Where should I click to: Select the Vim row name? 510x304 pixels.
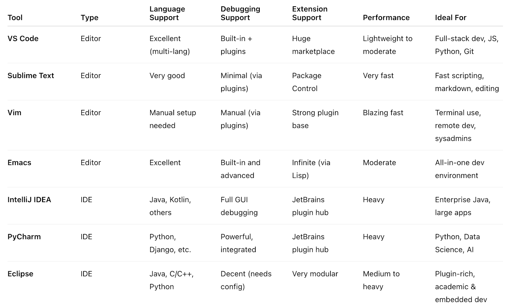(14, 113)
